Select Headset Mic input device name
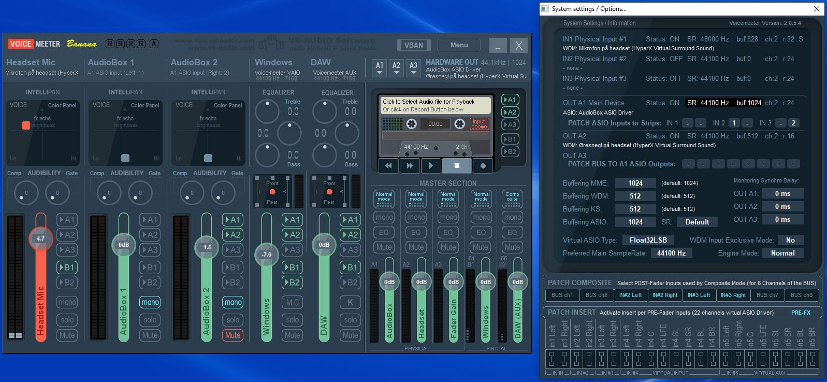Image resolution: width=827 pixels, height=382 pixels. [42, 73]
